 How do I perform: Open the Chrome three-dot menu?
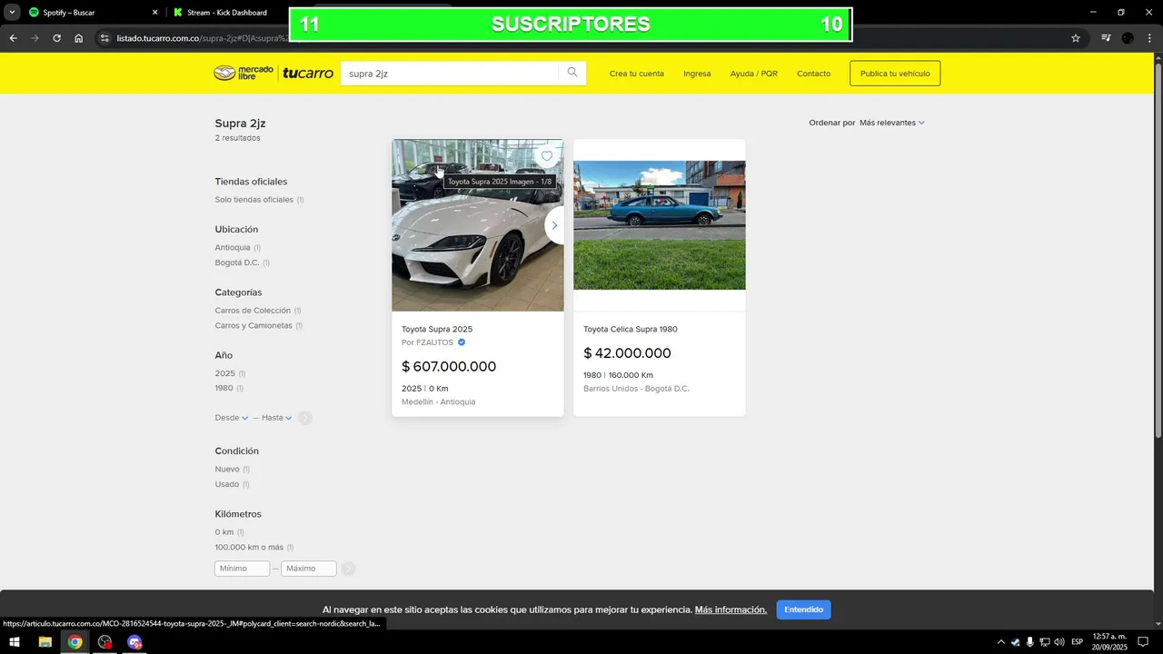click(x=1149, y=38)
